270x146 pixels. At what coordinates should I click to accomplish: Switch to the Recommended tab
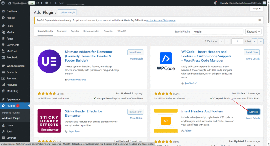(91, 31)
